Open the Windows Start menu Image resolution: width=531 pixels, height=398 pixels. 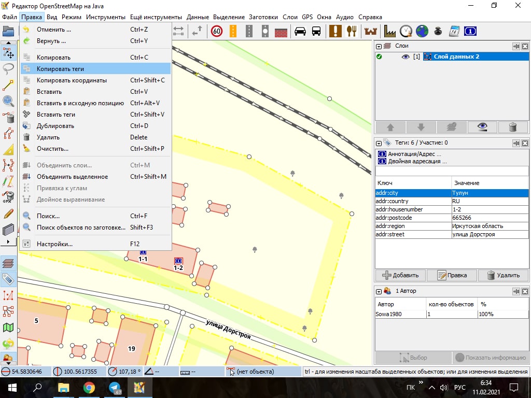click(x=12, y=388)
